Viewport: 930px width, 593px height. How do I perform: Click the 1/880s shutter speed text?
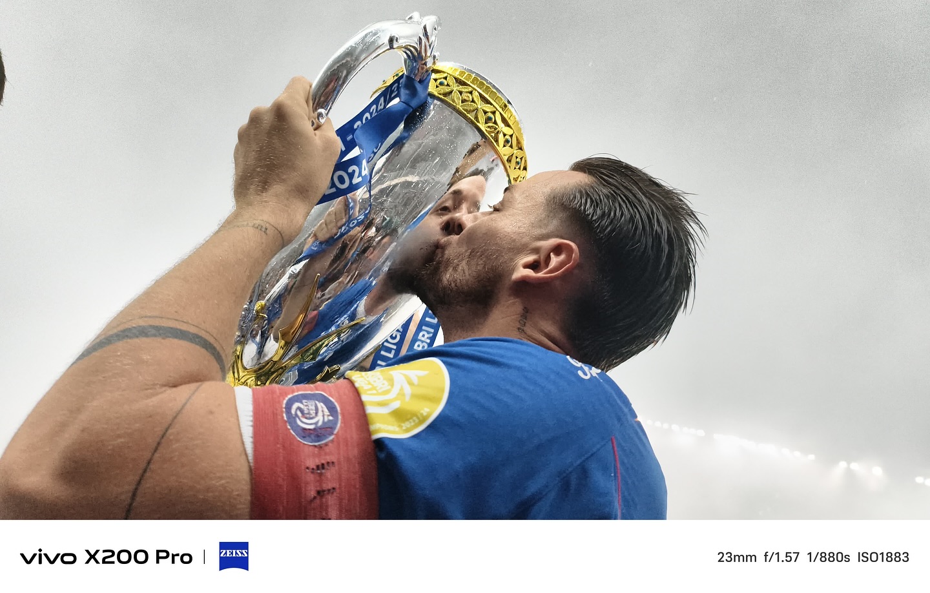click(x=829, y=557)
